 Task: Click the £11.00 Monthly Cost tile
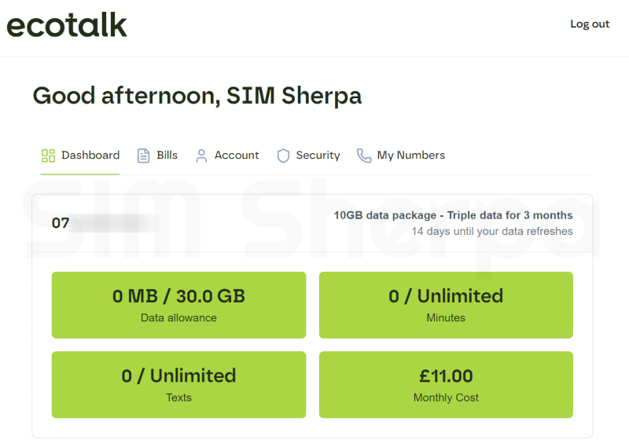tap(446, 384)
